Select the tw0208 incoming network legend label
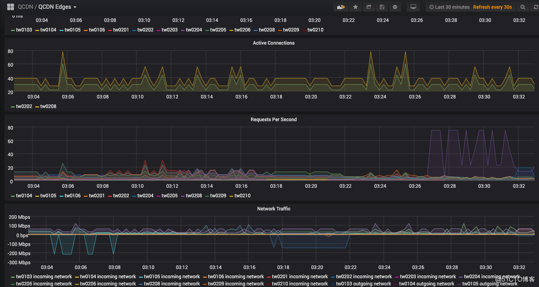Screen dimensions: 539x287 (x=172, y=284)
